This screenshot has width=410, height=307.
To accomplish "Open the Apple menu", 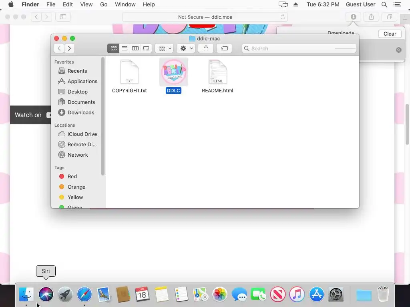I will point(11,4).
